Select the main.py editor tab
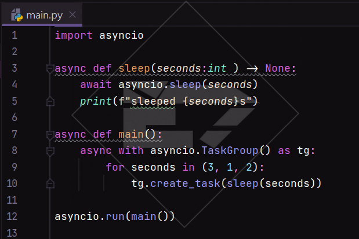 click(42, 15)
